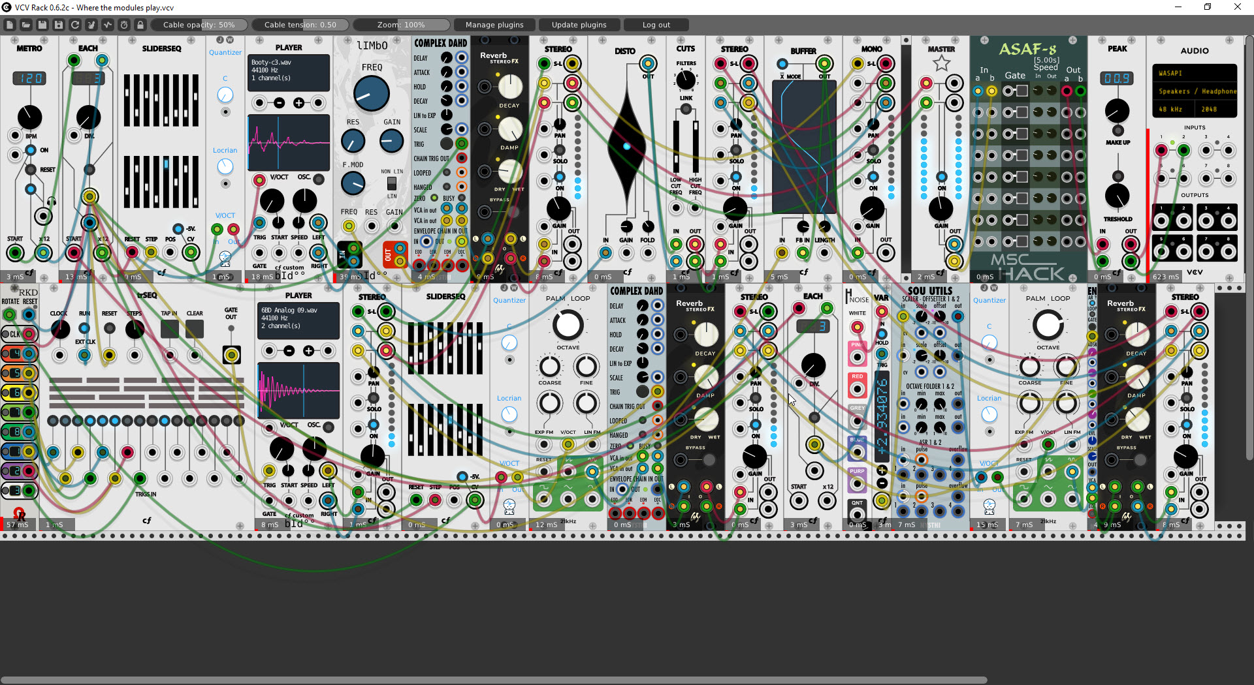Toggle the MASTER module ON button
The width and height of the screenshot is (1254, 685).
point(941,177)
